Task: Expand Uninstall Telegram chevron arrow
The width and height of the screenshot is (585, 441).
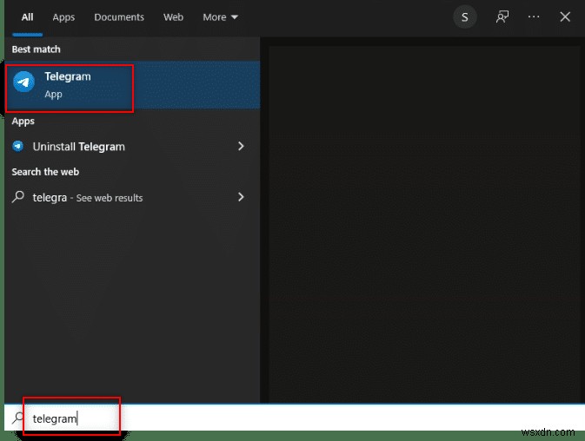Action: pos(241,146)
